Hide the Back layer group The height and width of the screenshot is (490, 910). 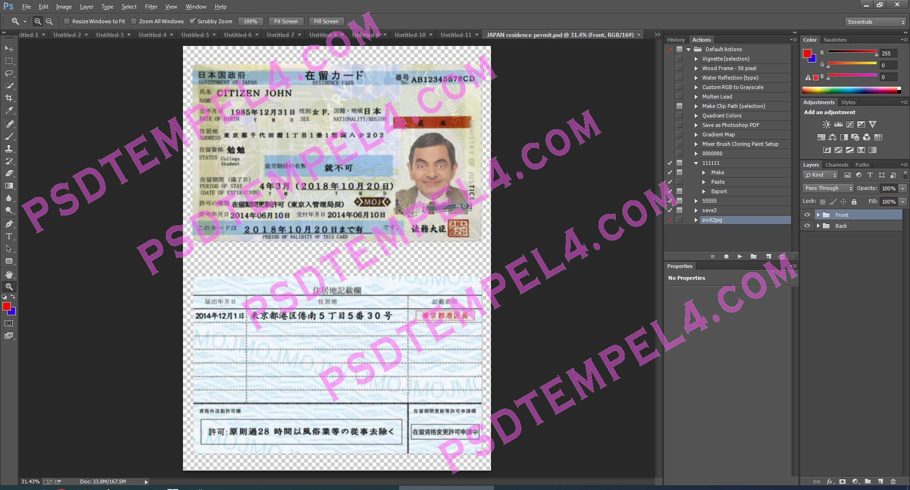pos(807,226)
